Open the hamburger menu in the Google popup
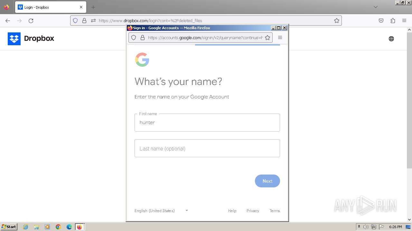The width and height of the screenshot is (412, 231). (x=280, y=38)
